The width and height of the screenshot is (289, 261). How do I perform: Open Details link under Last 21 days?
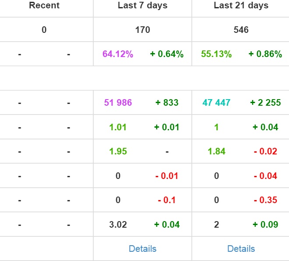(x=241, y=249)
